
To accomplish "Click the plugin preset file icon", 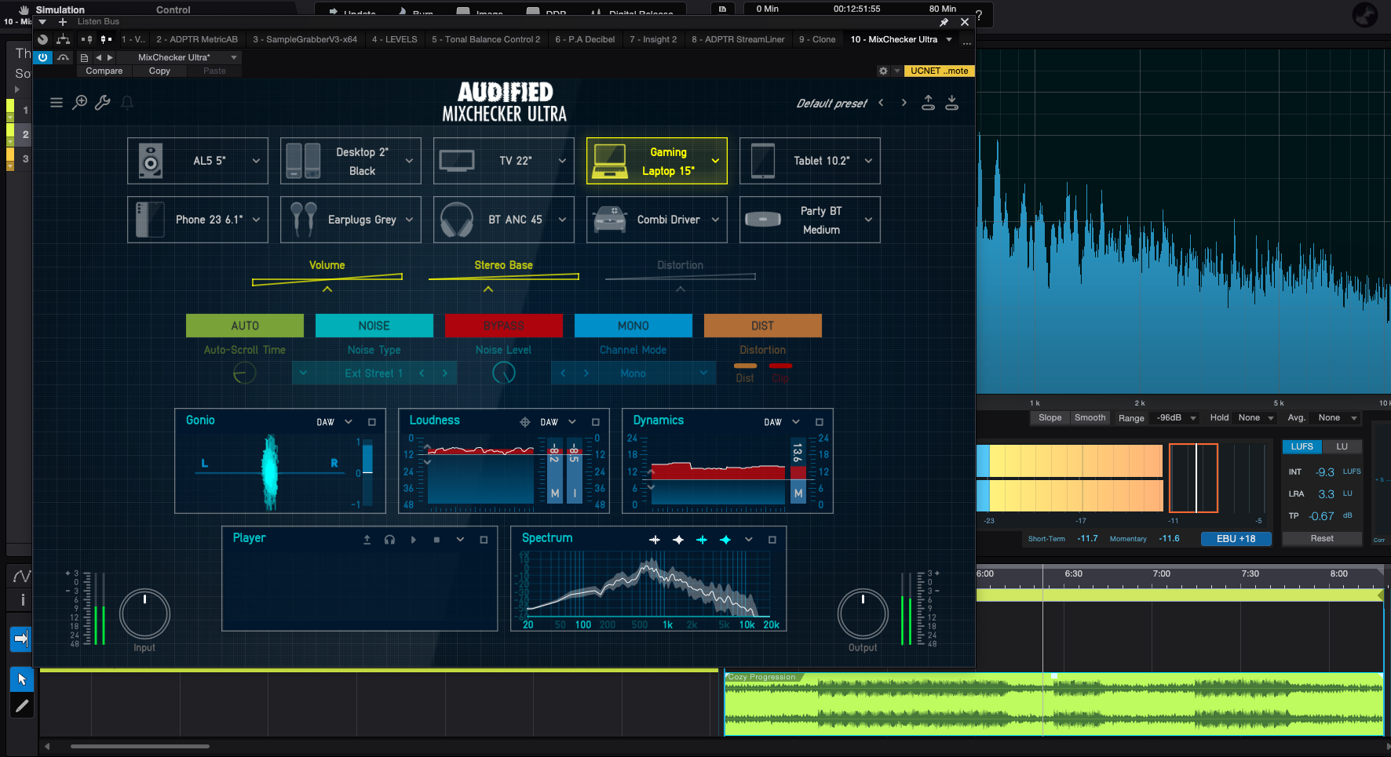I will pos(84,57).
